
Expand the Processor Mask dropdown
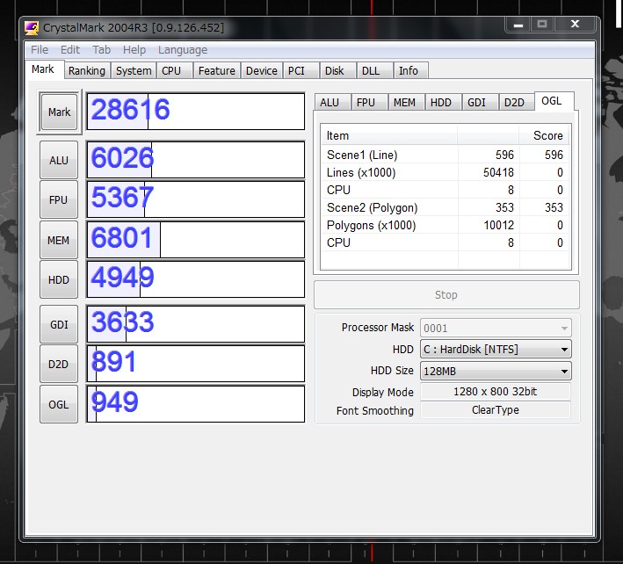(496, 328)
